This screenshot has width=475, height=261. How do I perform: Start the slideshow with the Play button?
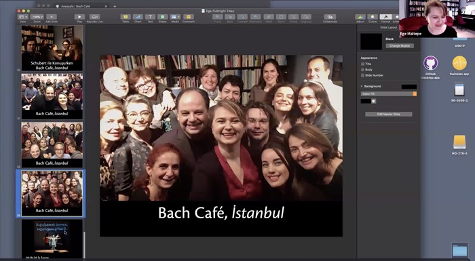79,17
